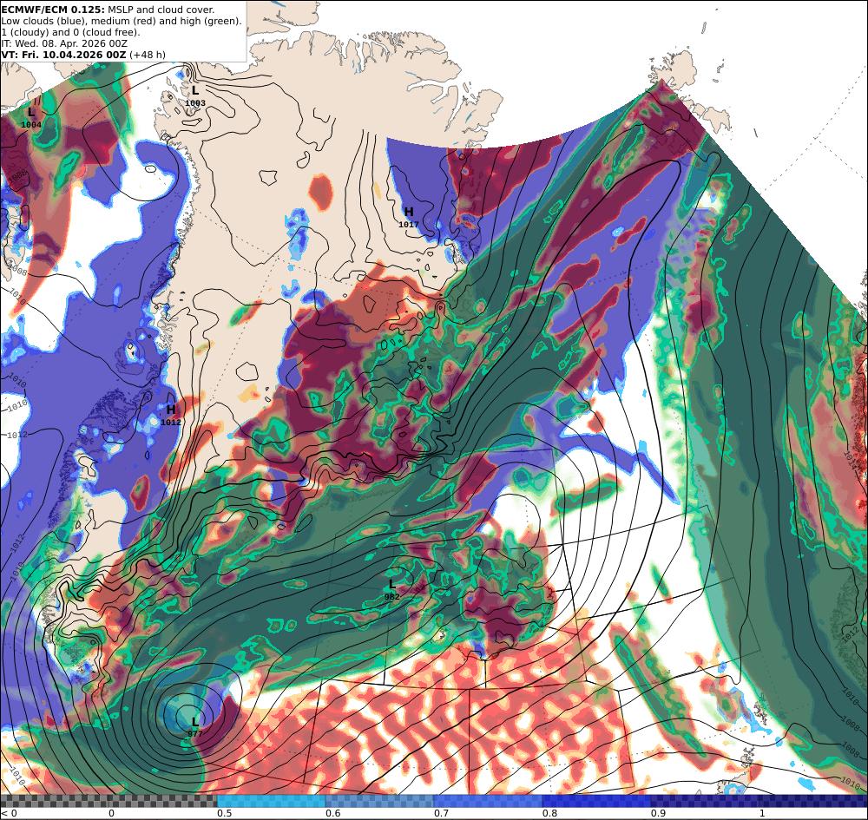Select the low pressure marker L 1003
The height and width of the screenshot is (820, 868).
[x=194, y=95]
